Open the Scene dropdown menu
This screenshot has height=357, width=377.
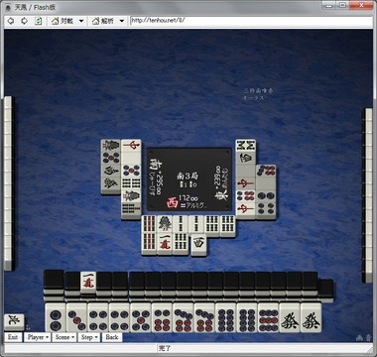point(64,337)
